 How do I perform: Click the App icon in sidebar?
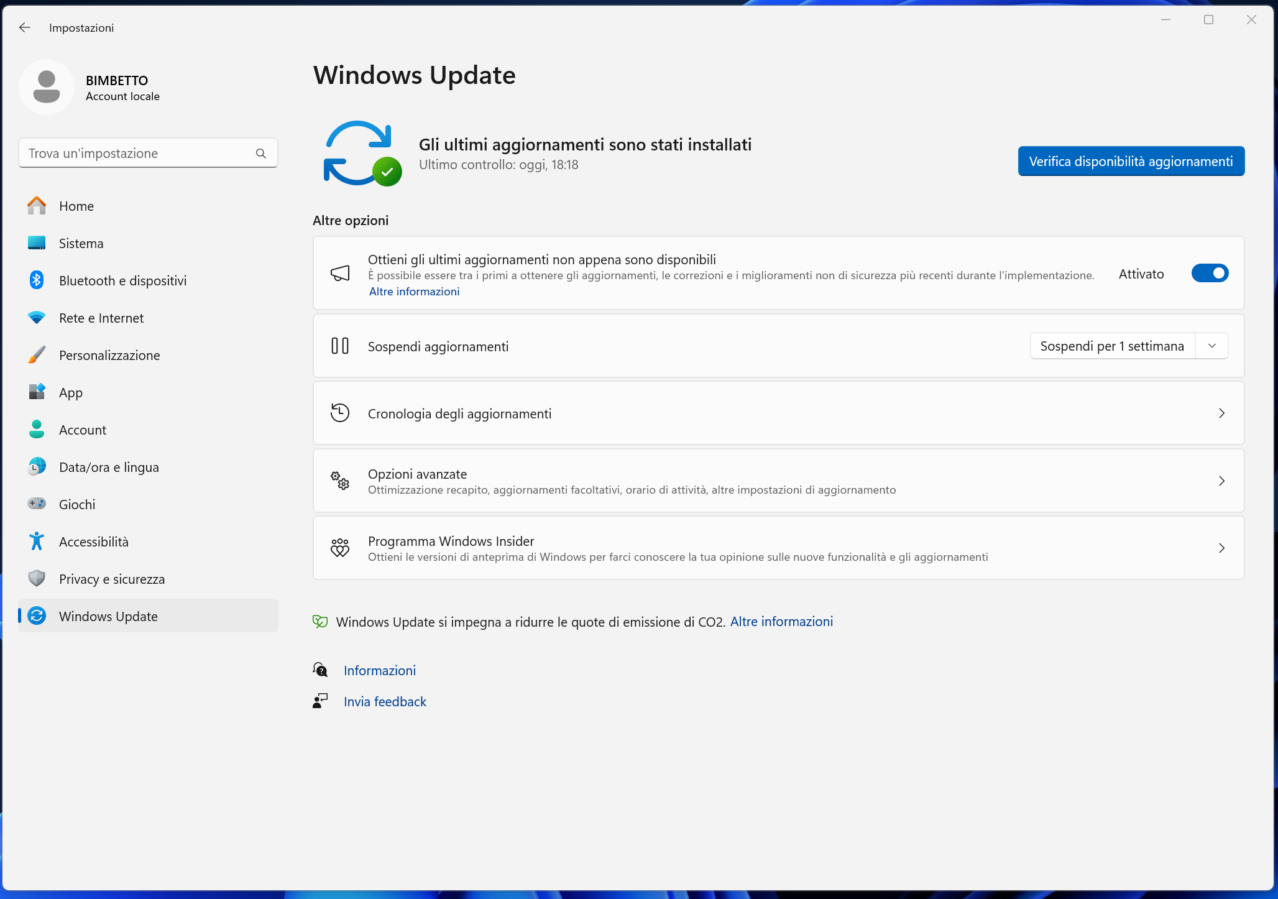pyautogui.click(x=37, y=392)
